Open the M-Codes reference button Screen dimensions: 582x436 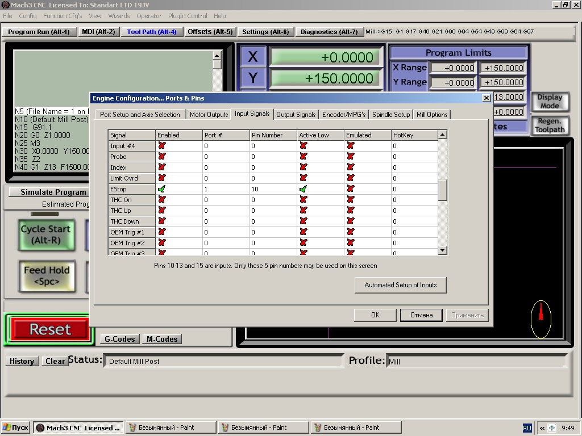pyautogui.click(x=162, y=339)
